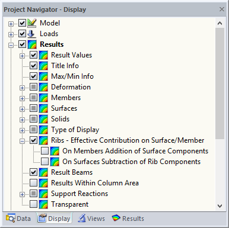This screenshot has height=228, width=229.
Task: Click the Result Beams rainbow icon
Action: [x=43, y=172]
